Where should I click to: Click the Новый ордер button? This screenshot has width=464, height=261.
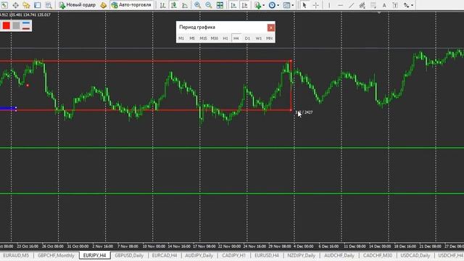coord(78,5)
